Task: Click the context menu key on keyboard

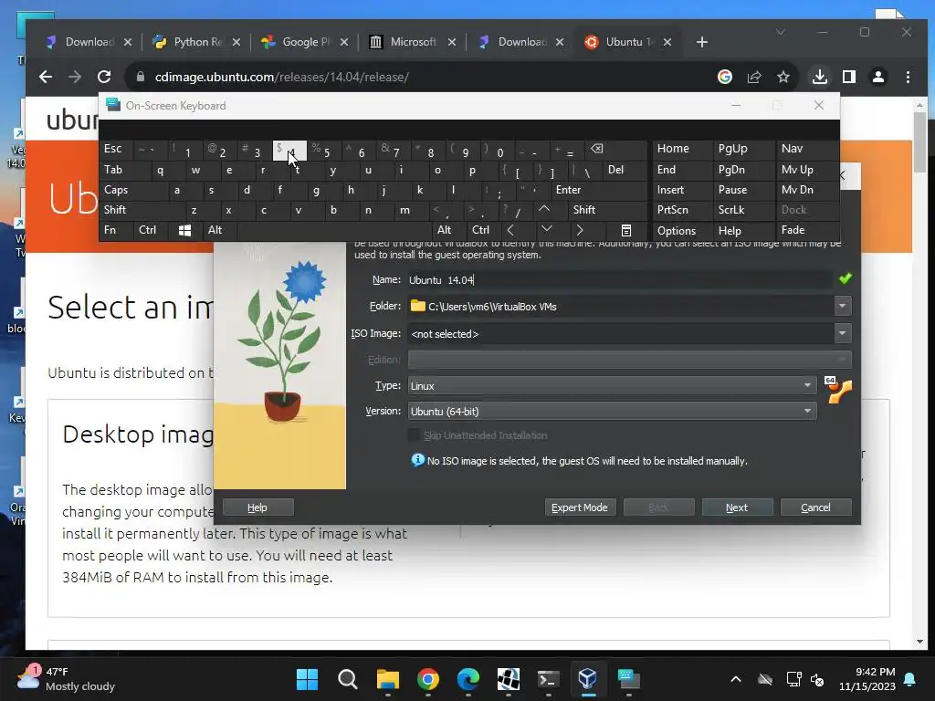Action: click(626, 231)
